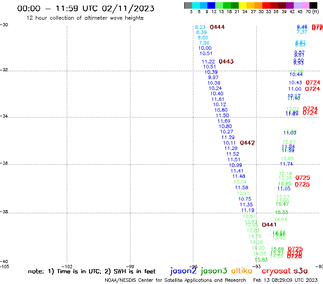Click the 11.58 wave height value
Image resolution: width=323 pixels, height=284 pixels.
(242, 188)
